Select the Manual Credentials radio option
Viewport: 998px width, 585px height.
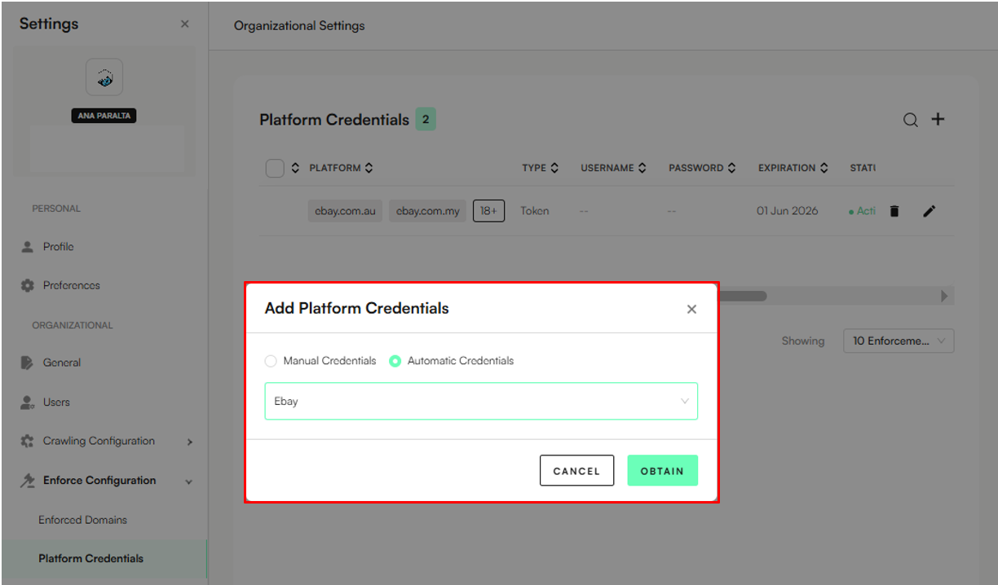pyautogui.click(x=272, y=361)
